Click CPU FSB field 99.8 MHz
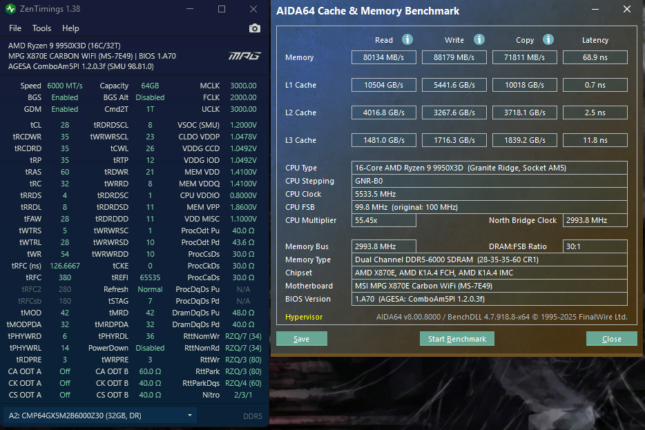Viewport: 645px width, 430px height. click(489, 207)
